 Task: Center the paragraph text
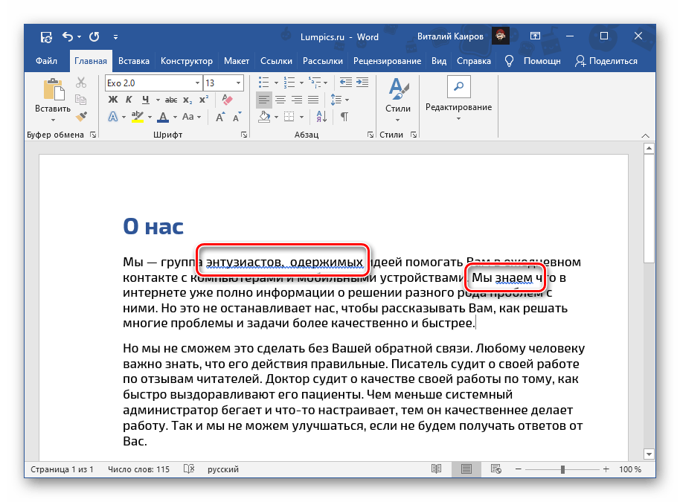(280, 100)
